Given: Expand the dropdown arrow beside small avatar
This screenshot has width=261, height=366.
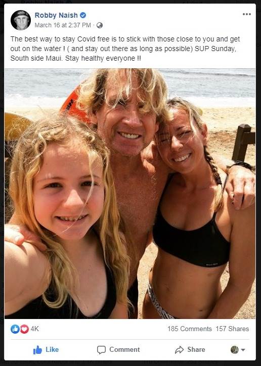Looking at the screenshot, I should (243, 350).
